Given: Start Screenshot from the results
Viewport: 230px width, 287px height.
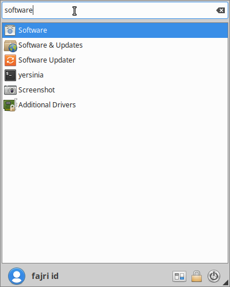Looking at the screenshot, I should point(115,90).
